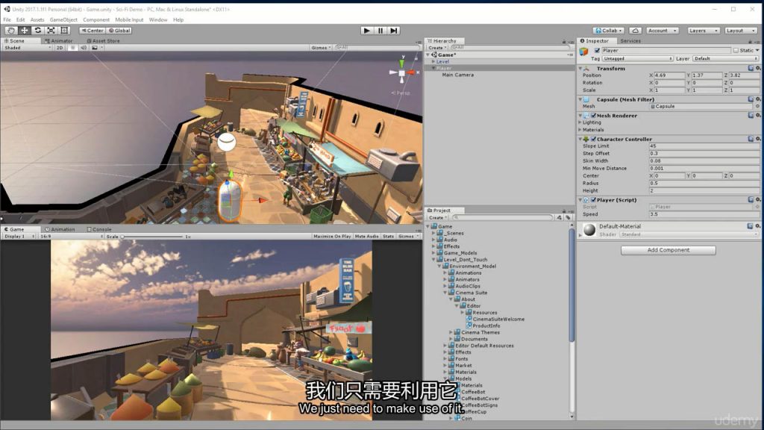Expand the Game_Models folder in Project
Image resolution: width=764 pixels, height=430 pixels.
(x=433, y=253)
